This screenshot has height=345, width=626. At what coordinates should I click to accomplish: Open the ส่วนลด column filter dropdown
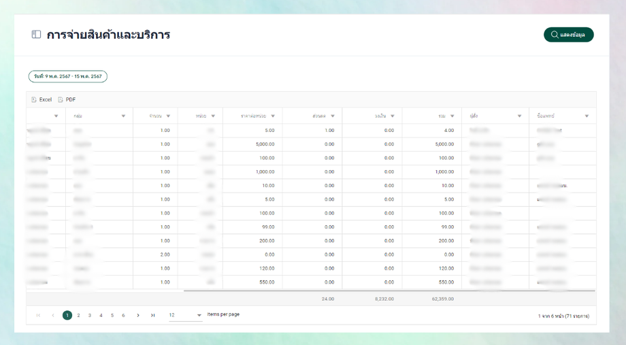[333, 116]
